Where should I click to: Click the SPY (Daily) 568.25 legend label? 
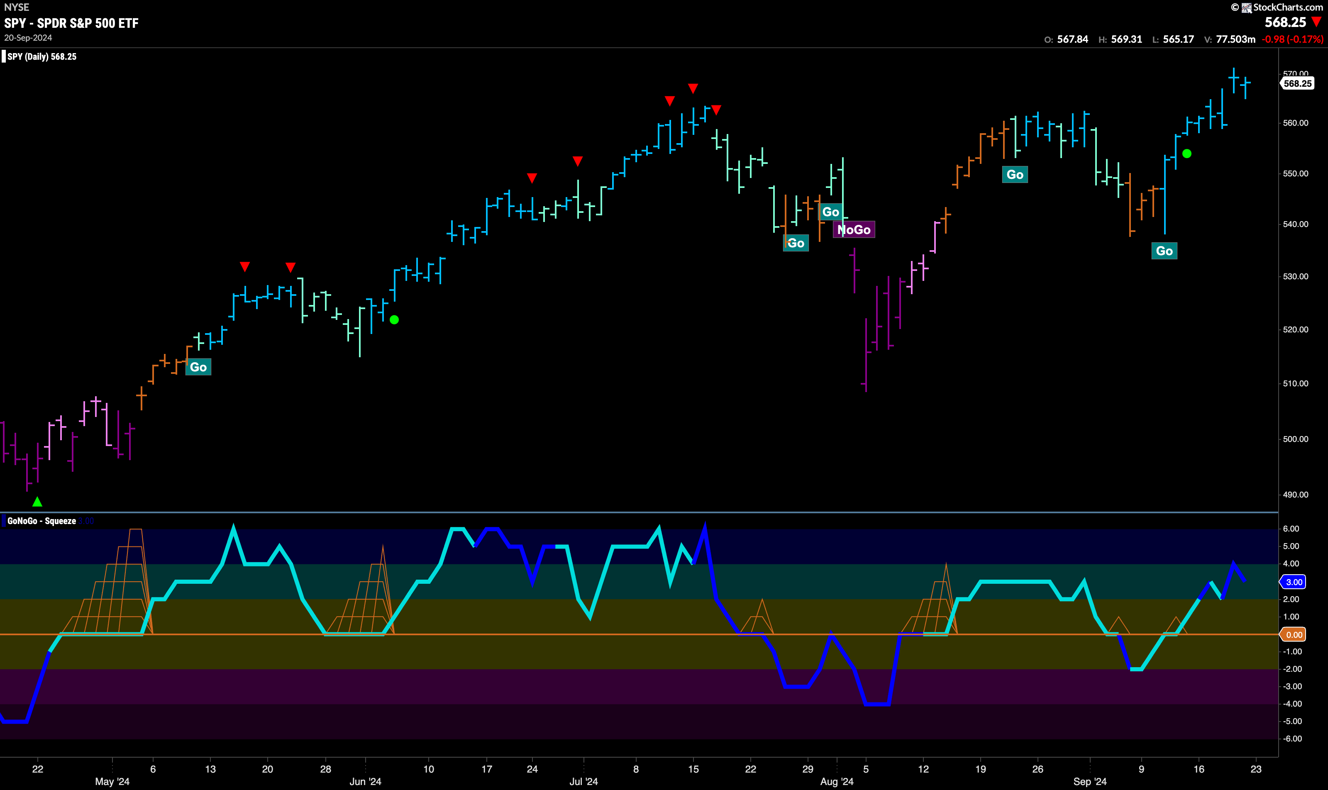(x=41, y=56)
